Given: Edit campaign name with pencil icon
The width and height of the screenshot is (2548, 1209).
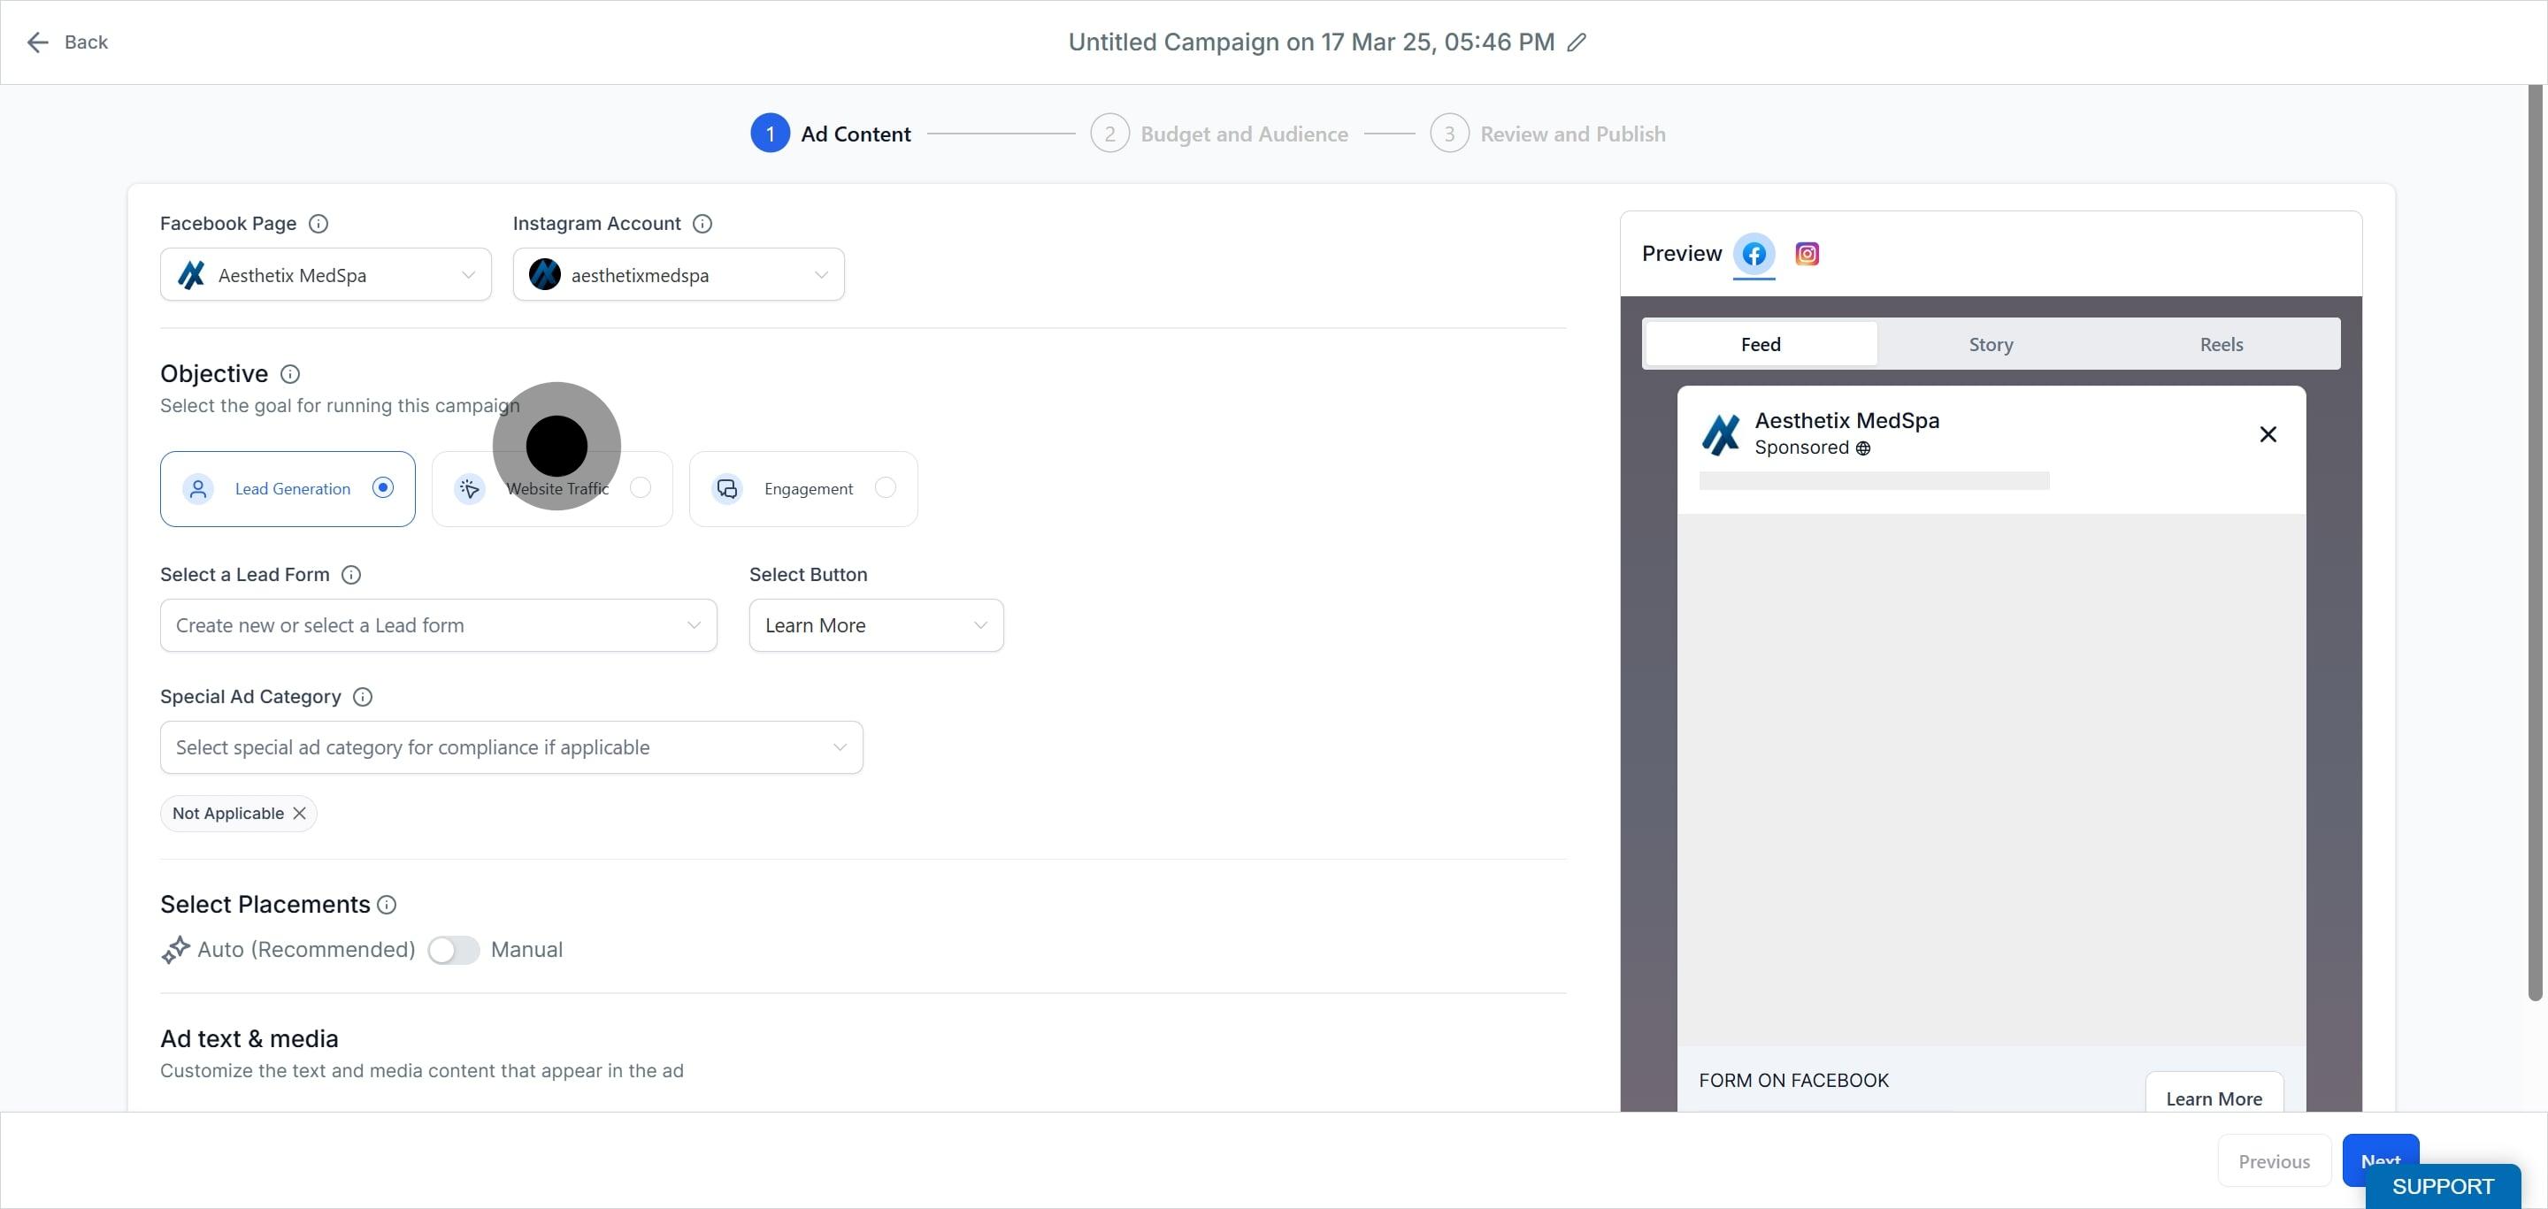Looking at the screenshot, I should 1577,42.
